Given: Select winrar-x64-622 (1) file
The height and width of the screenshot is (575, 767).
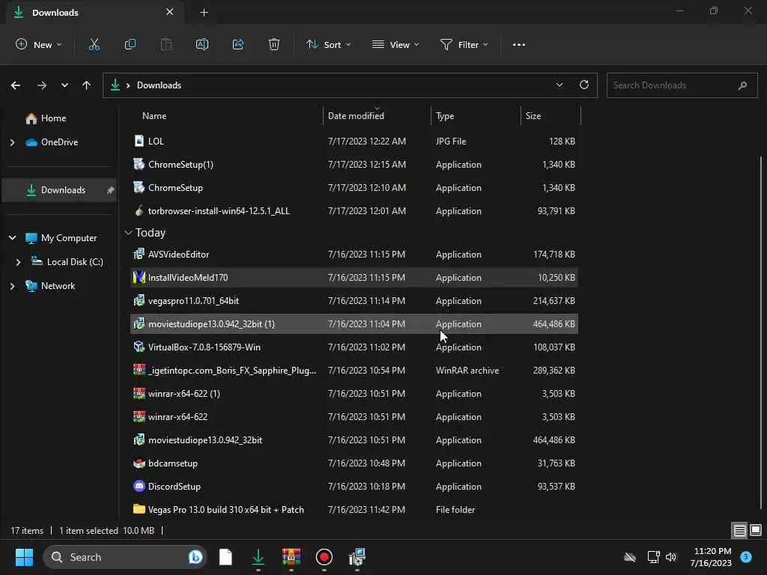Looking at the screenshot, I should pyautogui.click(x=354, y=394).
